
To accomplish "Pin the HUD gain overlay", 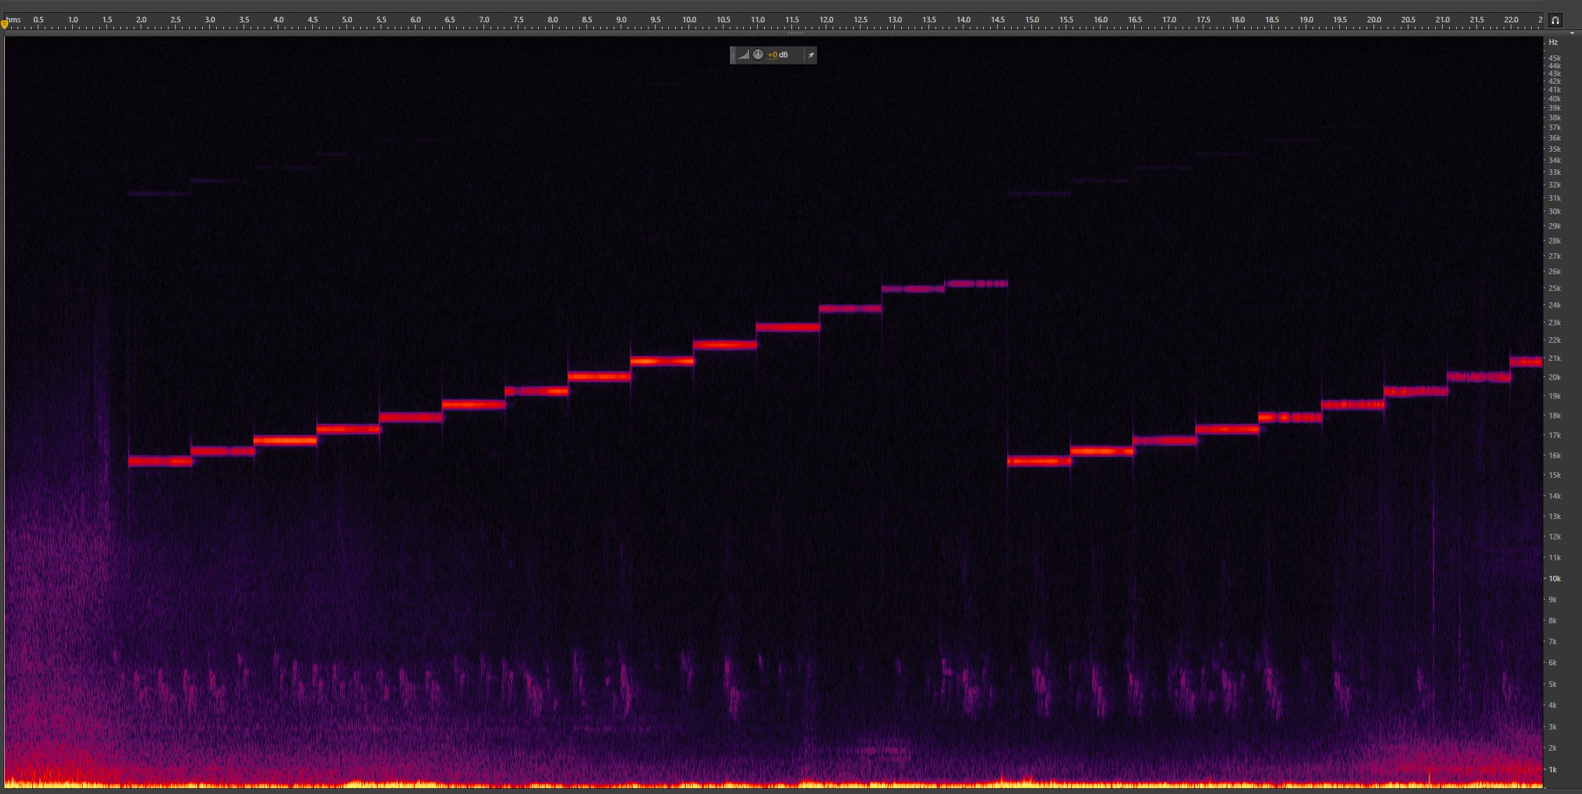I will click(x=810, y=55).
